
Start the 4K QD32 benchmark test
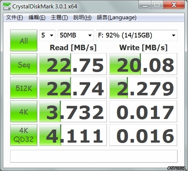pos(24,135)
